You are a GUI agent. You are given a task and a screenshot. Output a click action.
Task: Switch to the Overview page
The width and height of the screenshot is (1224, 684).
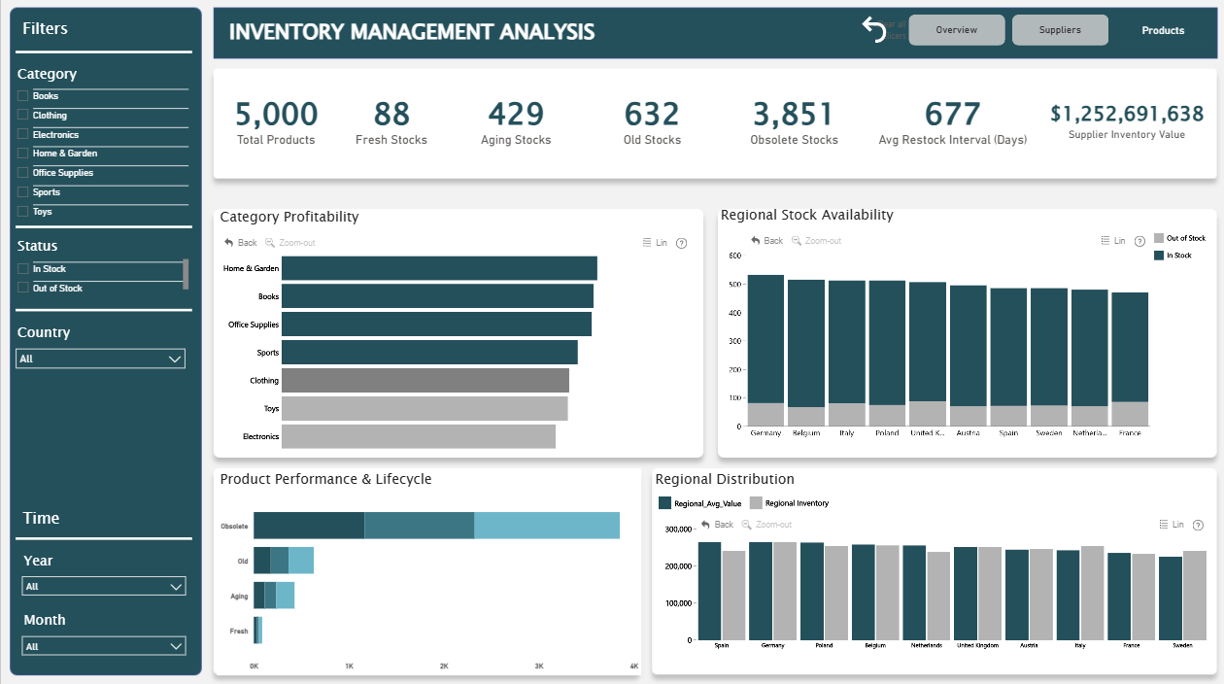click(x=957, y=30)
